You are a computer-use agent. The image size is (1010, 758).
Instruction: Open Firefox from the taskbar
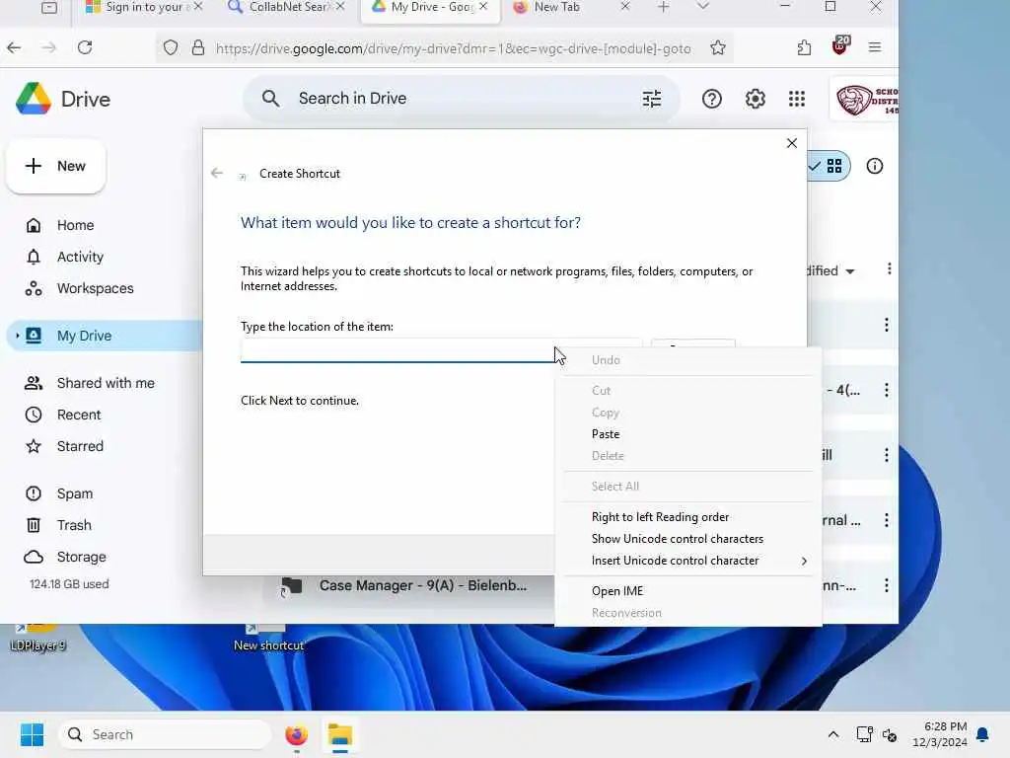point(296,734)
